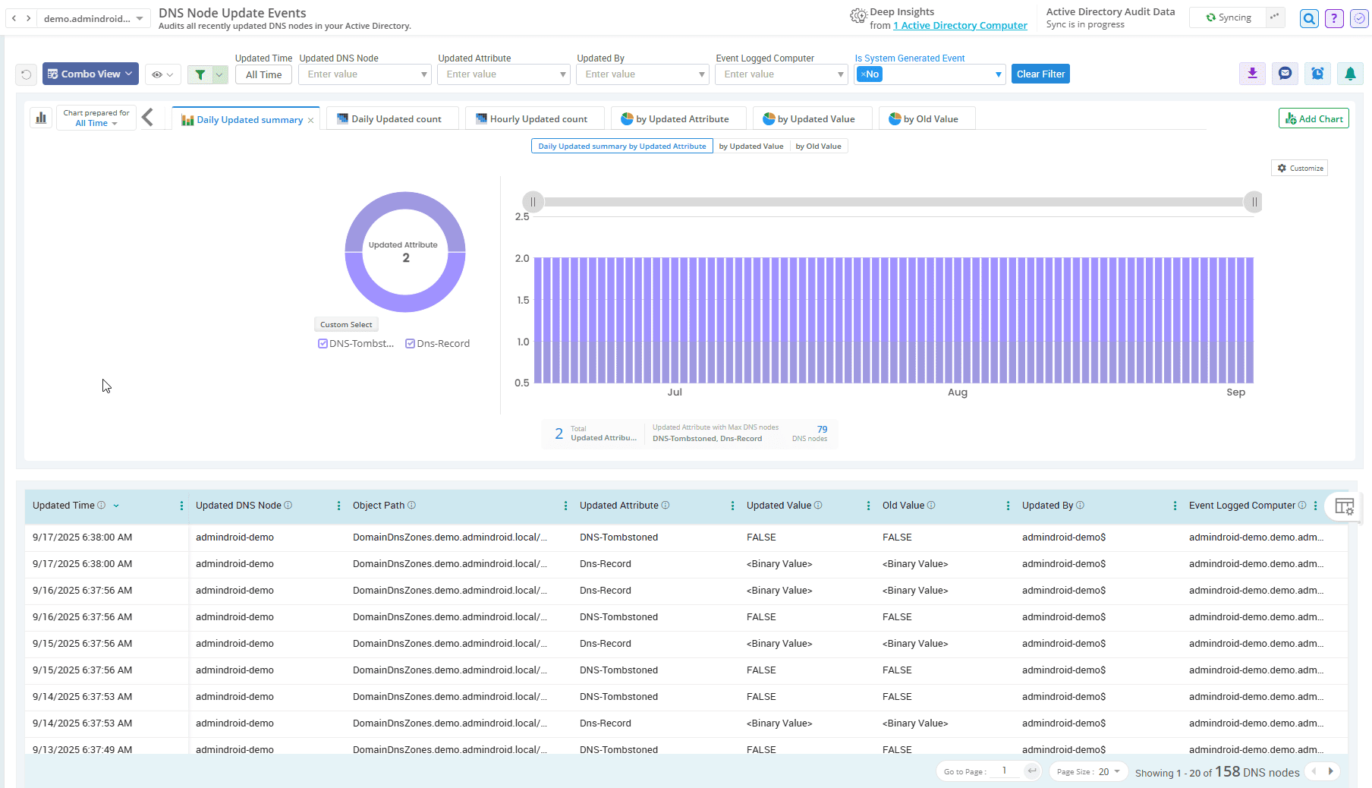Click the Clear Filter button

pyautogui.click(x=1040, y=74)
